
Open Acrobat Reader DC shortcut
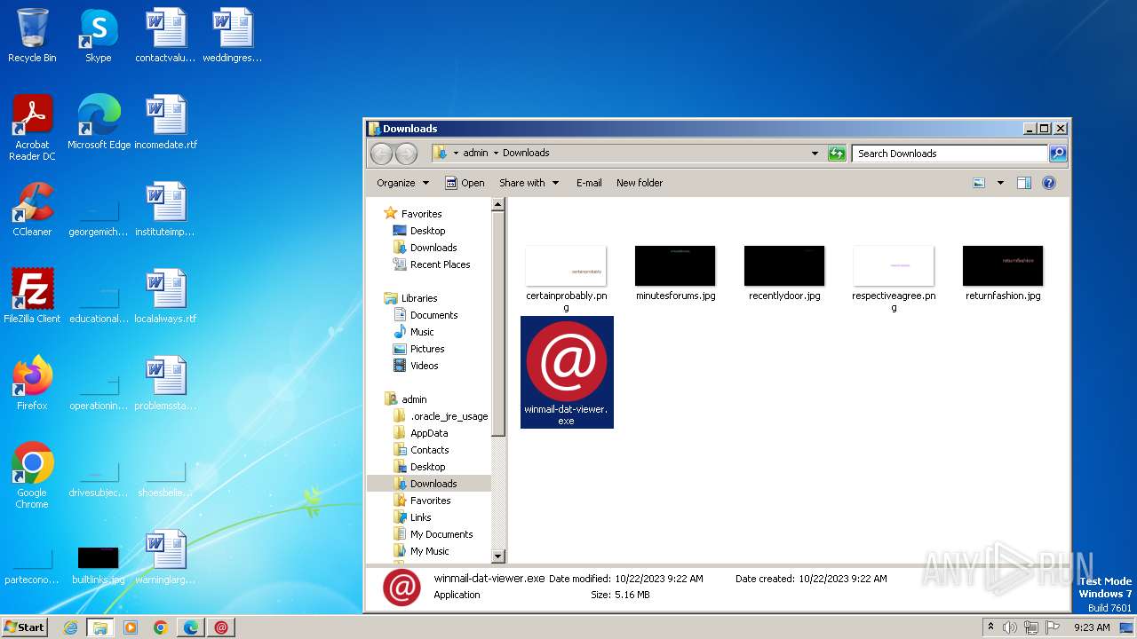pyautogui.click(x=32, y=128)
